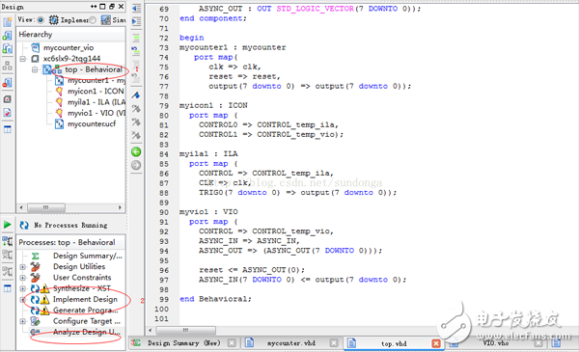Expand the Design Utilities process node
The height and width of the screenshot is (352, 579).
tap(23, 267)
